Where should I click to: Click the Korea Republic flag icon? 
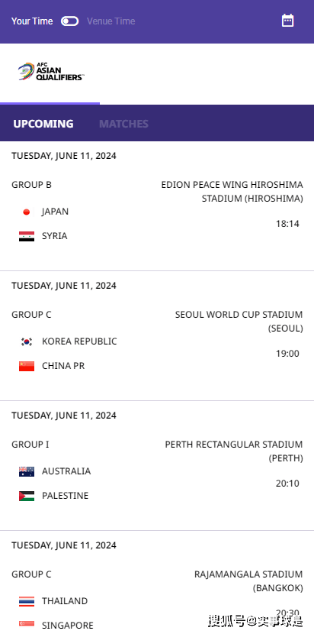pos(27,341)
